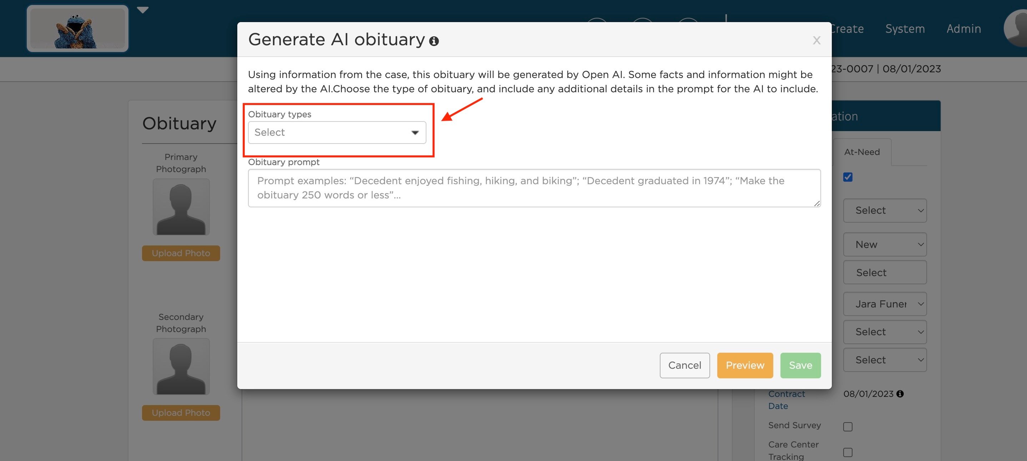
Task: Open the New status dropdown
Action: pyautogui.click(x=885, y=244)
